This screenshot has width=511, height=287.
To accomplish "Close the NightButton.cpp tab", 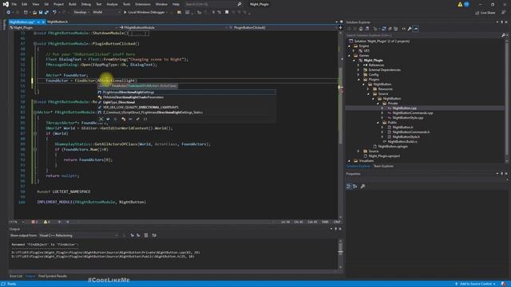I will click(43, 22).
